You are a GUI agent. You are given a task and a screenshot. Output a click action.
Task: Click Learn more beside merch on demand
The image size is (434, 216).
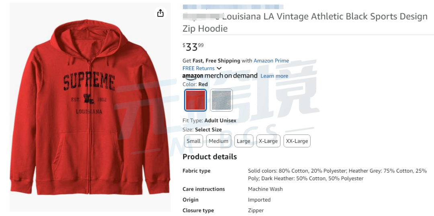(x=274, y=76)
